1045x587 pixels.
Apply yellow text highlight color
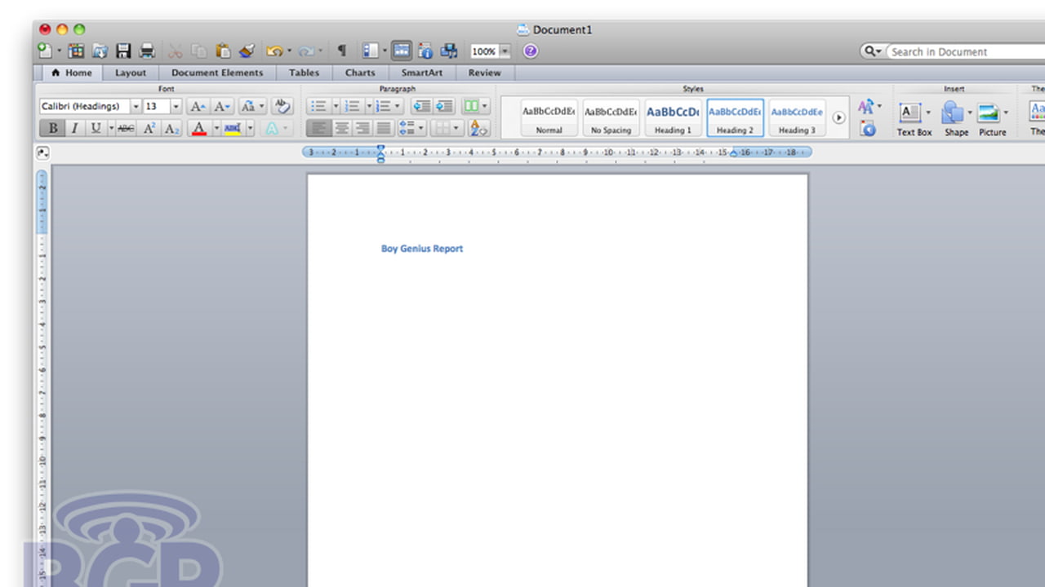click(233, 128)
